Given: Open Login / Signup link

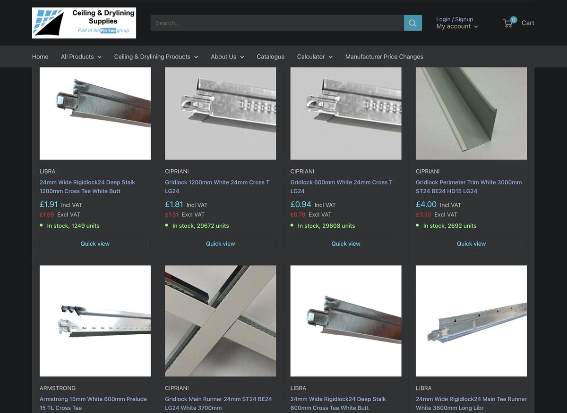Looking at the screenshot, I should (455, 19).
